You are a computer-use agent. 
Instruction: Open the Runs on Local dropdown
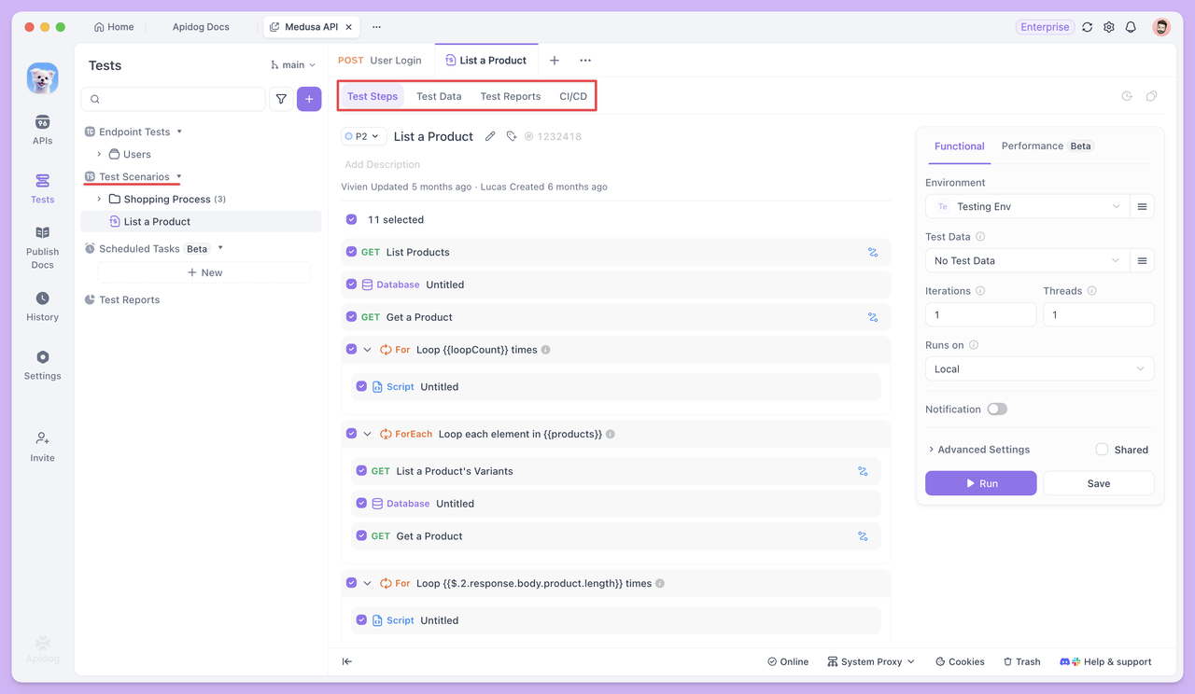pyautogui.click(x=1039, y=369)
